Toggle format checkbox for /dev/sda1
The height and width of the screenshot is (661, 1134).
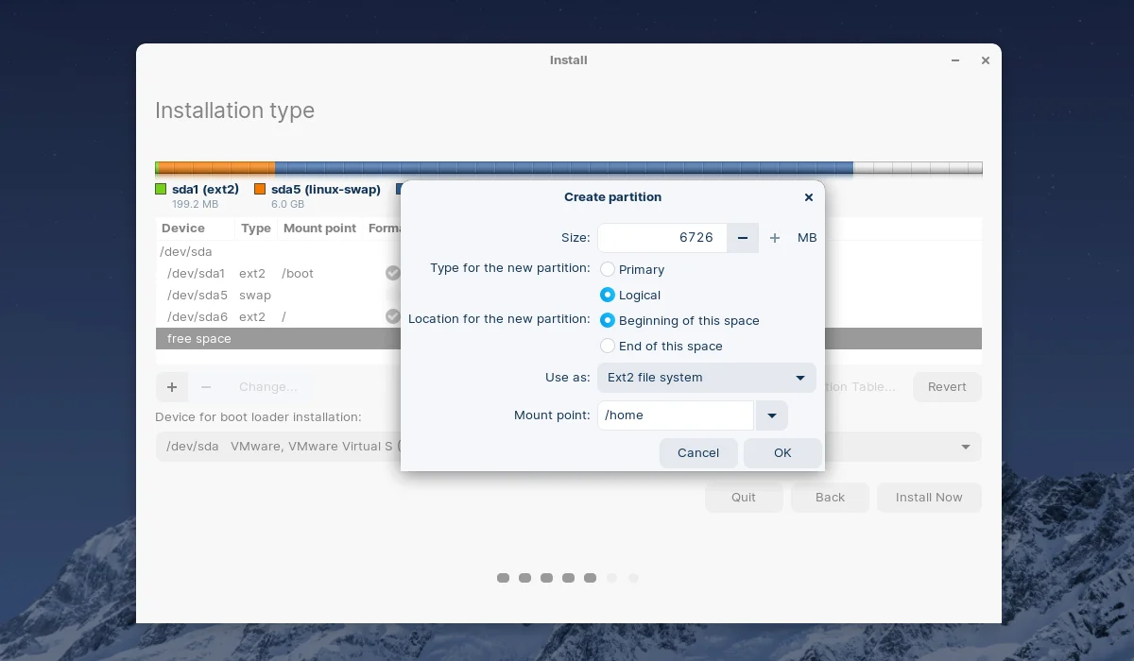(393, 273)
